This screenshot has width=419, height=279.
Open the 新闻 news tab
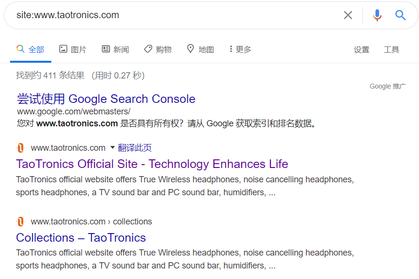tap(116, 49)
